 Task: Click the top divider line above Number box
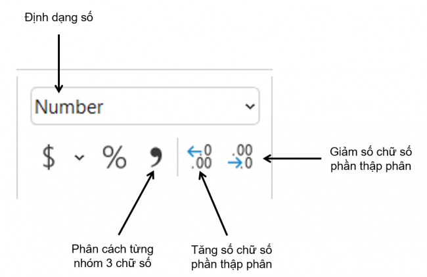click(x=145, y=70)
